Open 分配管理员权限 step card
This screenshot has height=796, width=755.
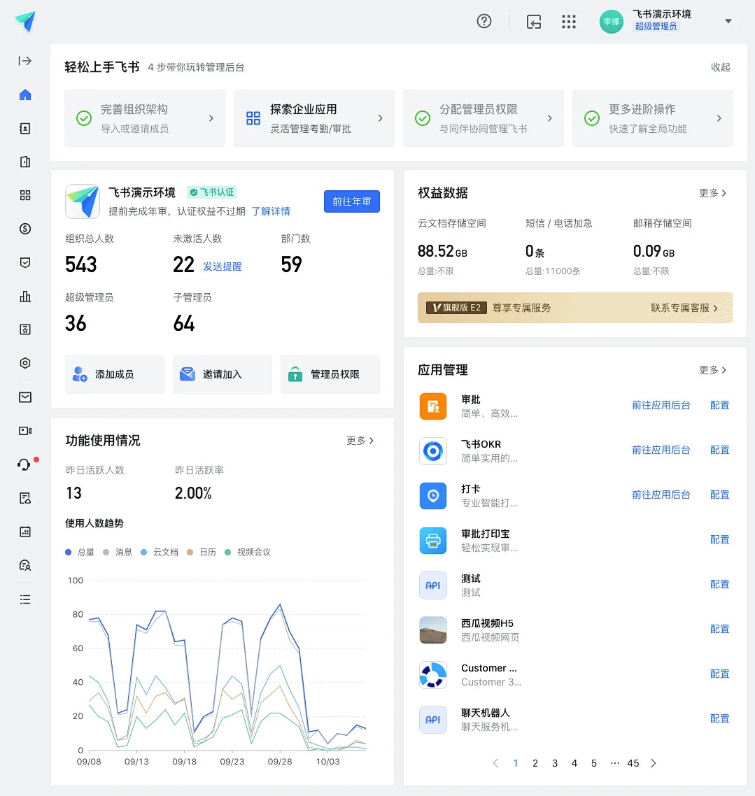tap(484, 118)
